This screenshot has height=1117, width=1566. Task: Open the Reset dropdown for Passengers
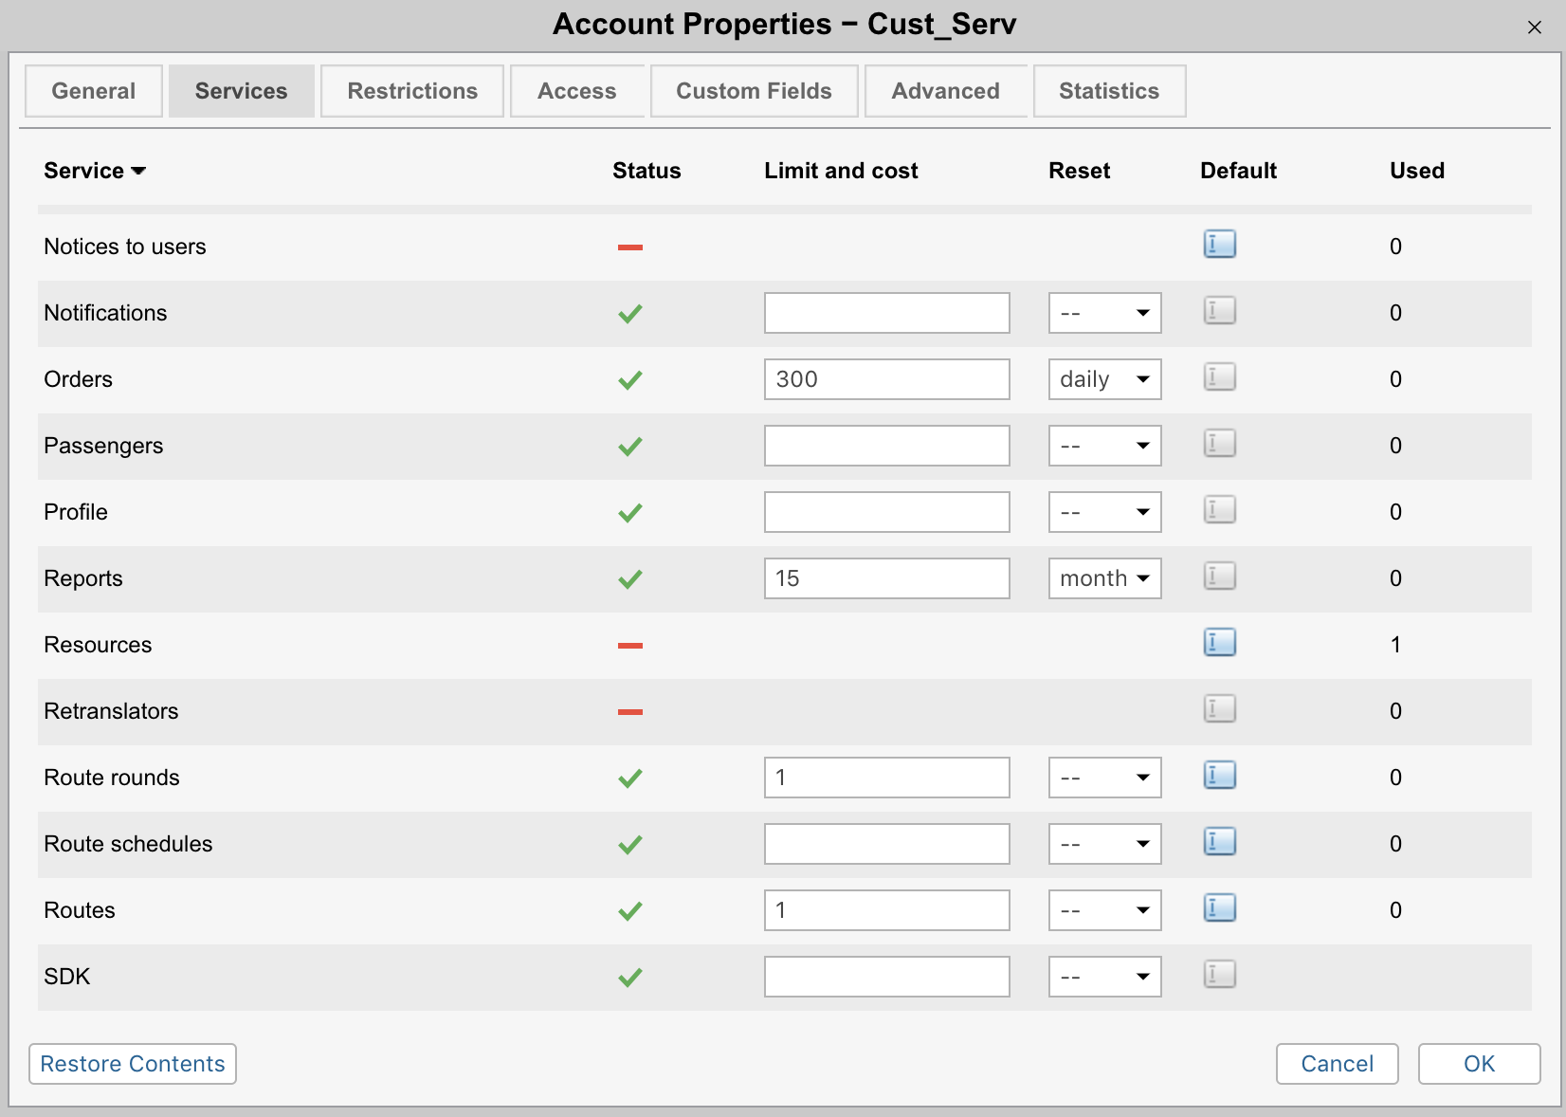tap(1104, 445)
